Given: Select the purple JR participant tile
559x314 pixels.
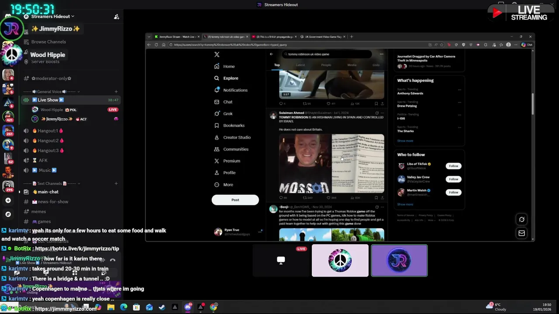Looking at the screenshot, I should [399, 260].
